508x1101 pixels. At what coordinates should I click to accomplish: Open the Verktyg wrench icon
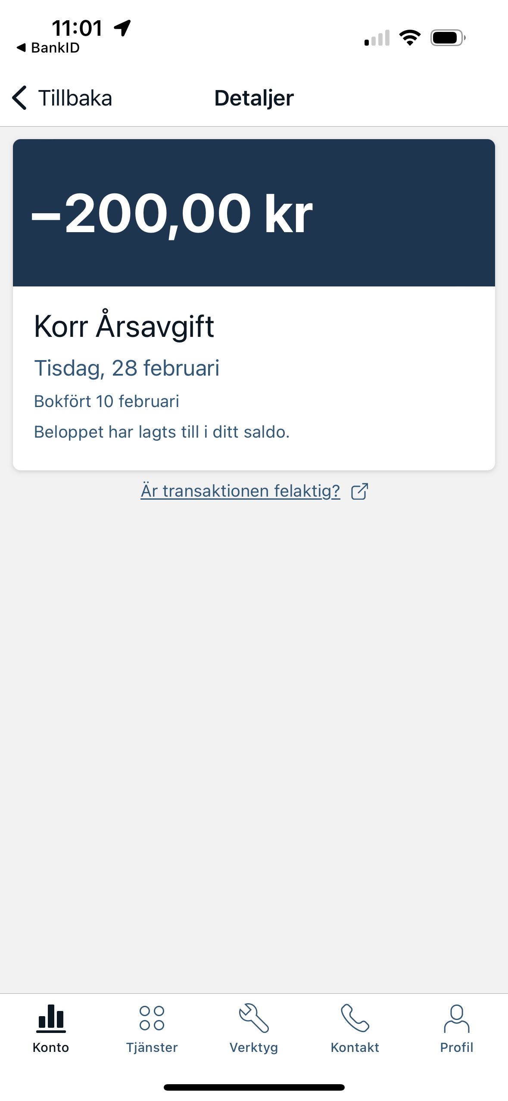(x=254, y=1018)
